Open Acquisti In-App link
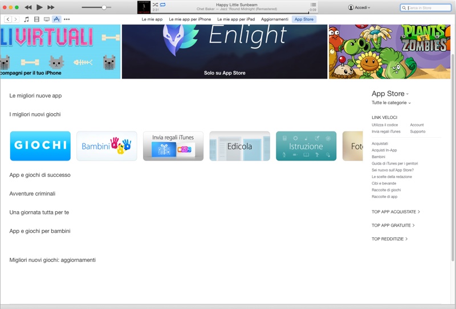 click(x=384, y=150)
